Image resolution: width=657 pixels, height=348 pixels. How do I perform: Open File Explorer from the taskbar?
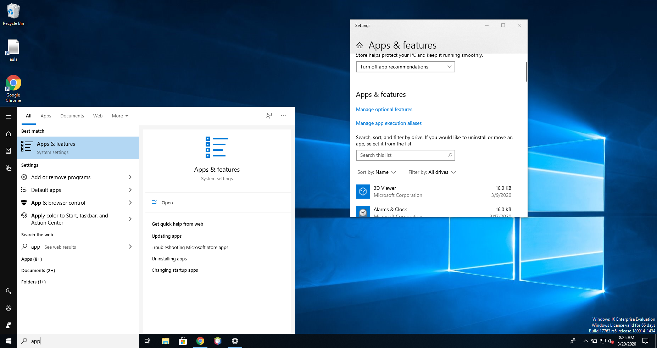coord(165,341)
